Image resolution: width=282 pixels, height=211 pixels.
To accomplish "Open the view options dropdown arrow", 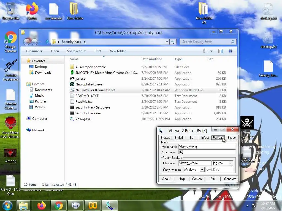I will (211, 51).
